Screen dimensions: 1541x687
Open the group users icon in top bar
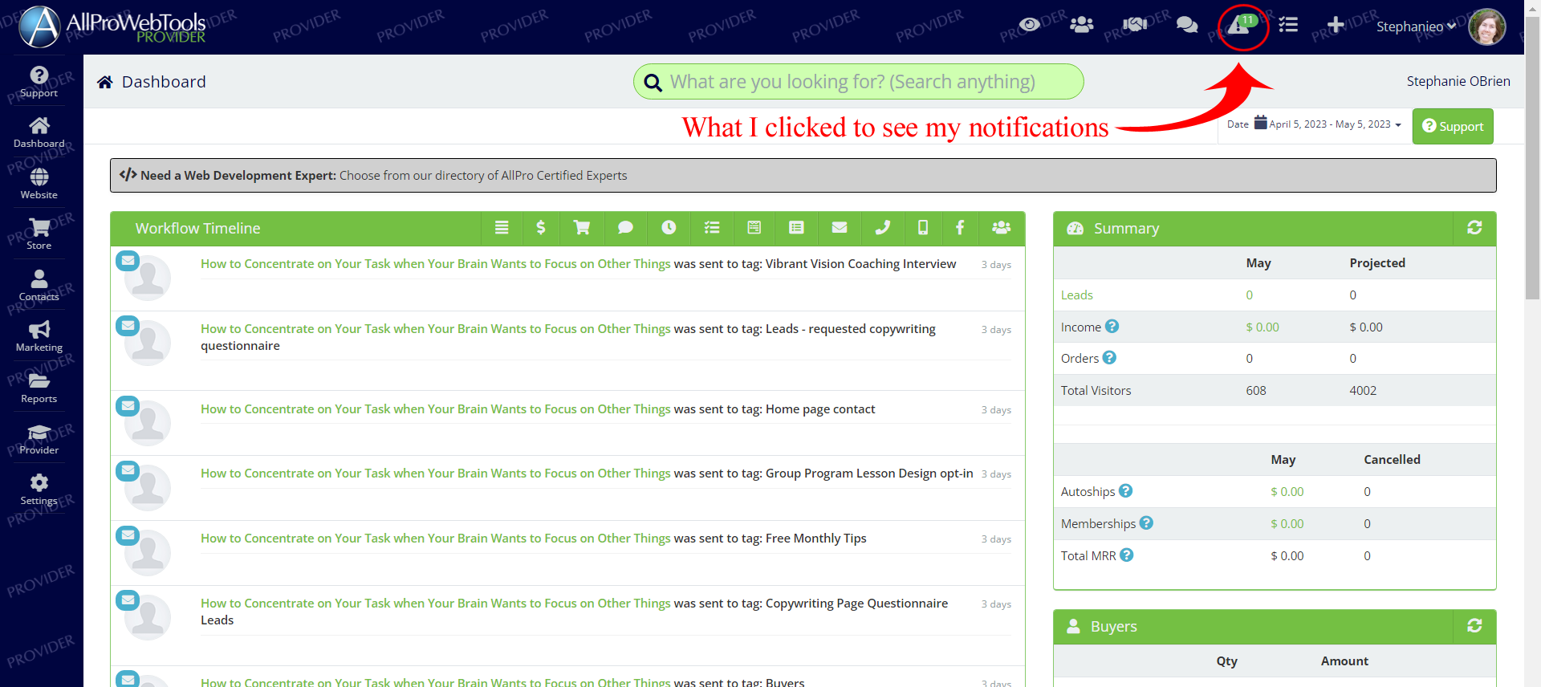1082,25
